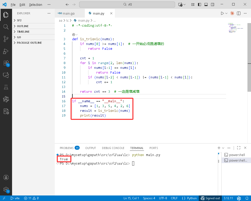
Task: Click the orange starburst icon in editor toolbar
Action: (232, 13)
